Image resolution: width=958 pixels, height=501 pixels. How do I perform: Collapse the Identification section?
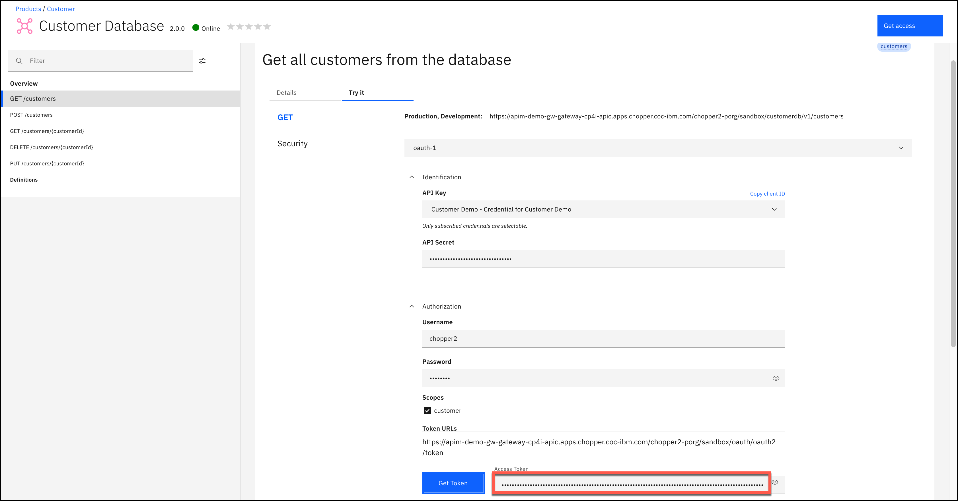[412, 177]
